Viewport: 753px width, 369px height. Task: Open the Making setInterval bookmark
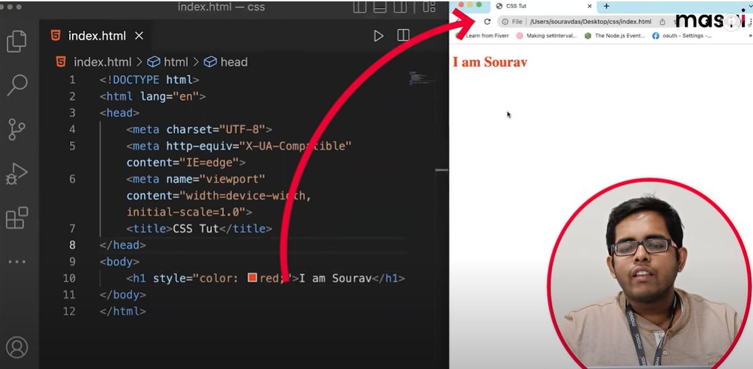[x=547, y=36]
